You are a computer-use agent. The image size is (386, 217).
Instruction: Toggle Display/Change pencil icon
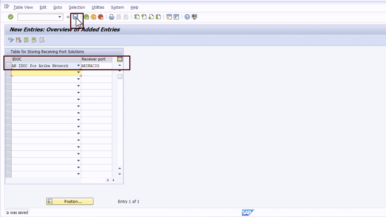pos(11,40)
